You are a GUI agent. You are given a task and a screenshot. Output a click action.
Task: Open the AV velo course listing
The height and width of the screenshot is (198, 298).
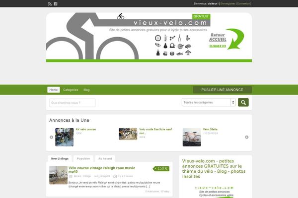86,129
